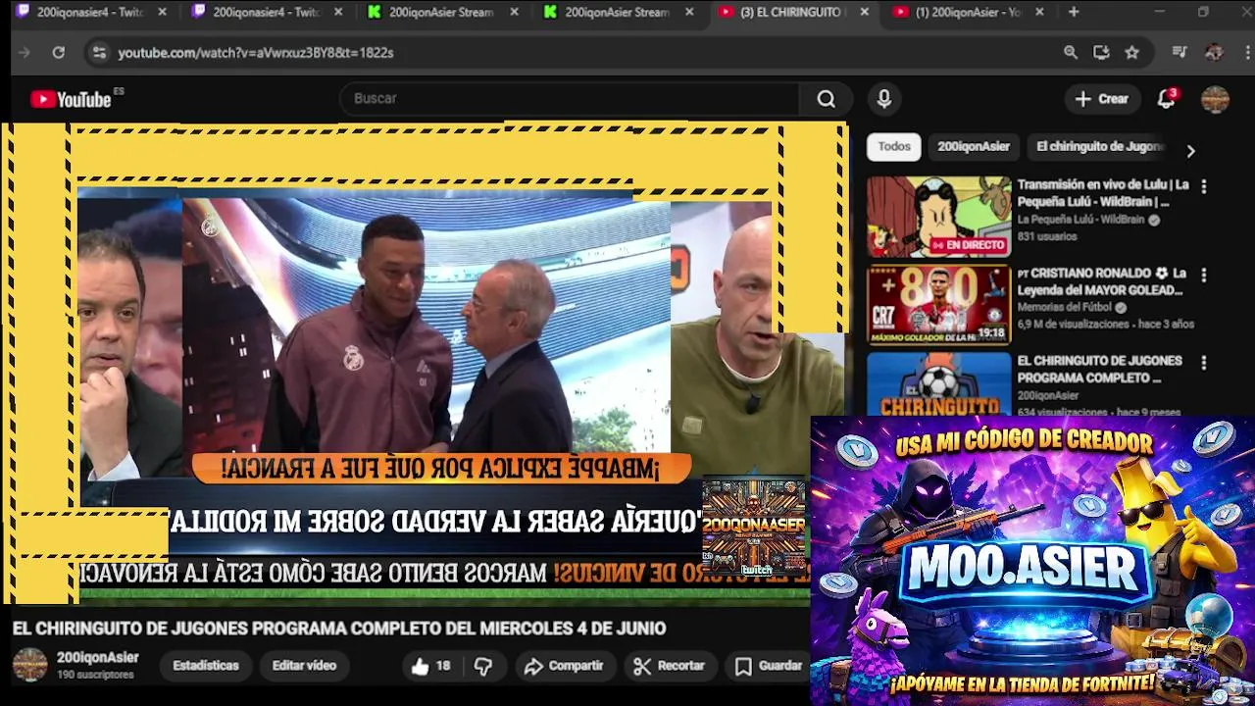1255x706 pixels.
Task: Close the "(3) EL CHIRINGUITO" tab
Action: (x=864, y=12)
